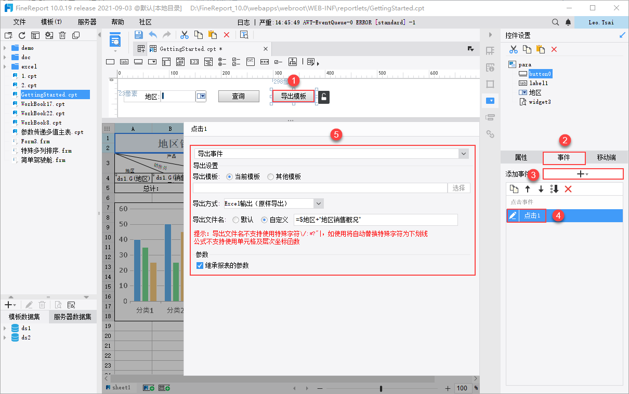Select the 默认 file name radio option
This screenshot has height=394, width=629.
point(236,220)
